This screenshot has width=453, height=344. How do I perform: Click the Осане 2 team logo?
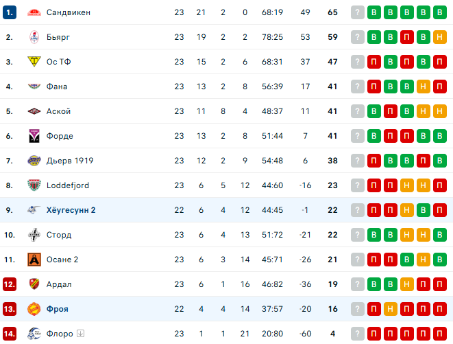[x=34, y=260]
